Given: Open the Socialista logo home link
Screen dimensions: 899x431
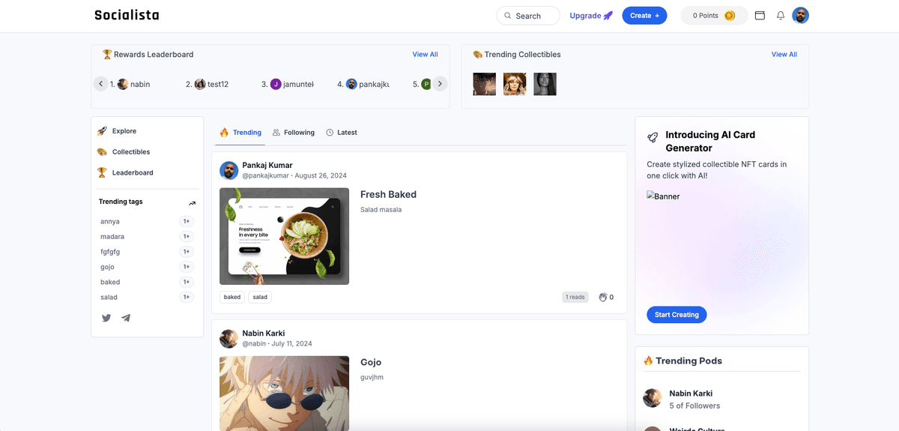Looking at the screenshot, I should [127, 15].
